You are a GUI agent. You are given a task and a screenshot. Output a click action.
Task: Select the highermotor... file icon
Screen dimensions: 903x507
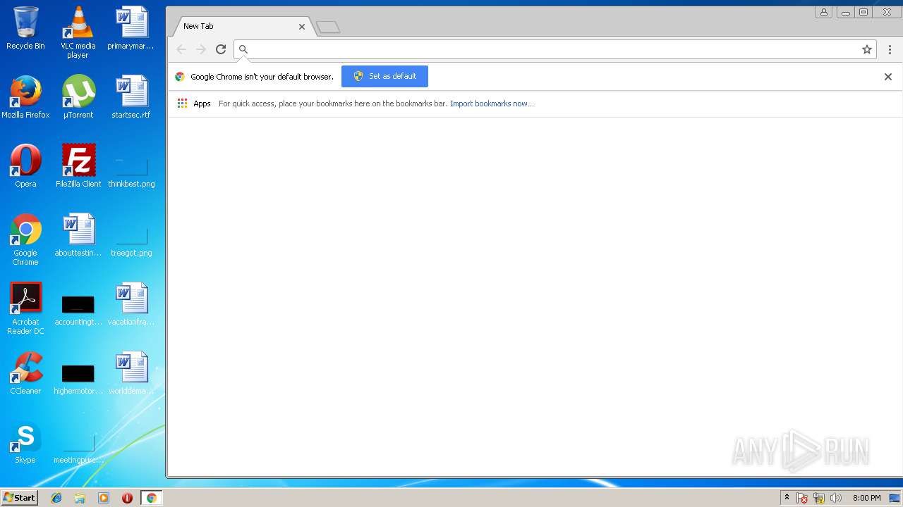click(x=78, y=380)
